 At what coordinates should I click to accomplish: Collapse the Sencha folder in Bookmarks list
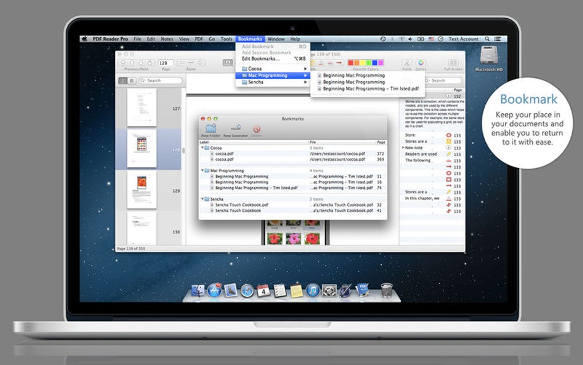pos(202,199)
